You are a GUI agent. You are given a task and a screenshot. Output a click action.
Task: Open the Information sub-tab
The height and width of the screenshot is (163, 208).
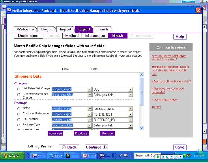click(x=95, y=35)
